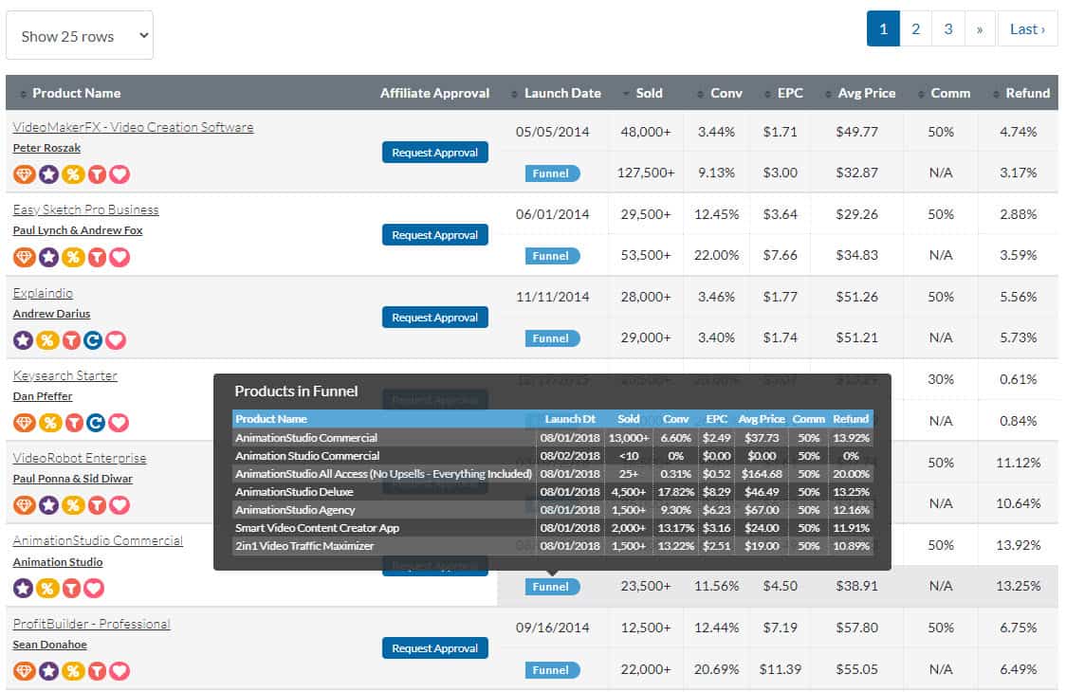
Task: Open the VideoRobot Enterprise product link
Action: click(80, 458)
